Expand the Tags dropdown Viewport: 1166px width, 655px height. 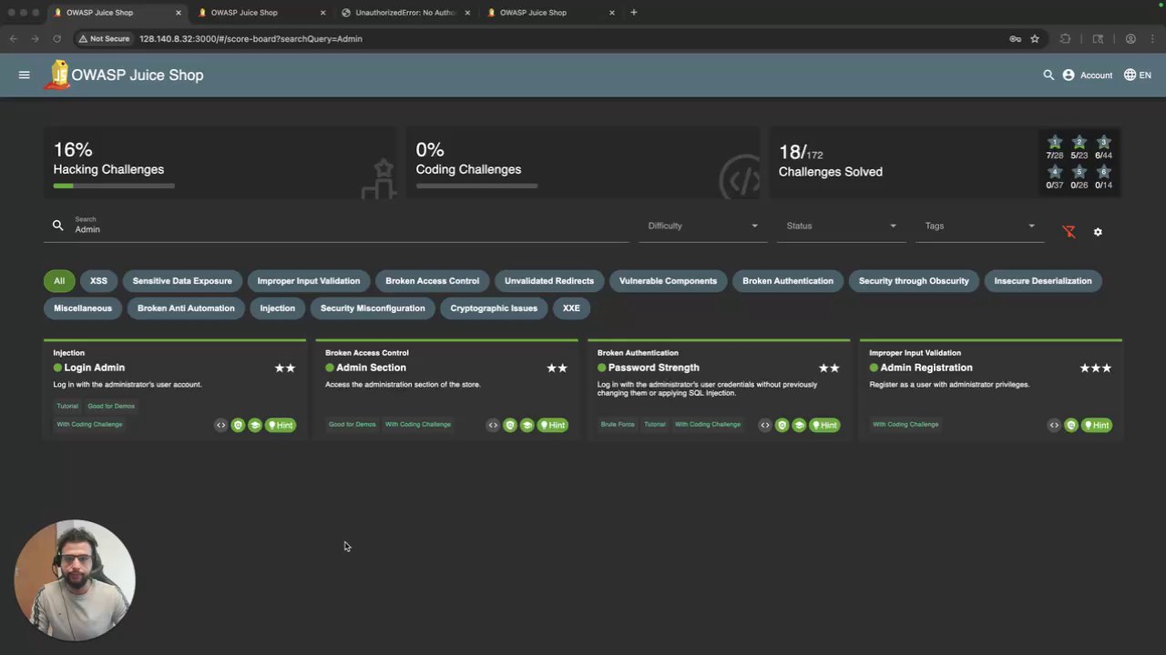point(979,226)
